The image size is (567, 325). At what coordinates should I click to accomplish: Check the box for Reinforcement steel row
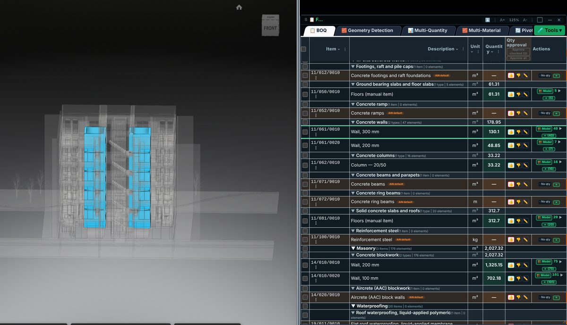click(x=305, y=240)
